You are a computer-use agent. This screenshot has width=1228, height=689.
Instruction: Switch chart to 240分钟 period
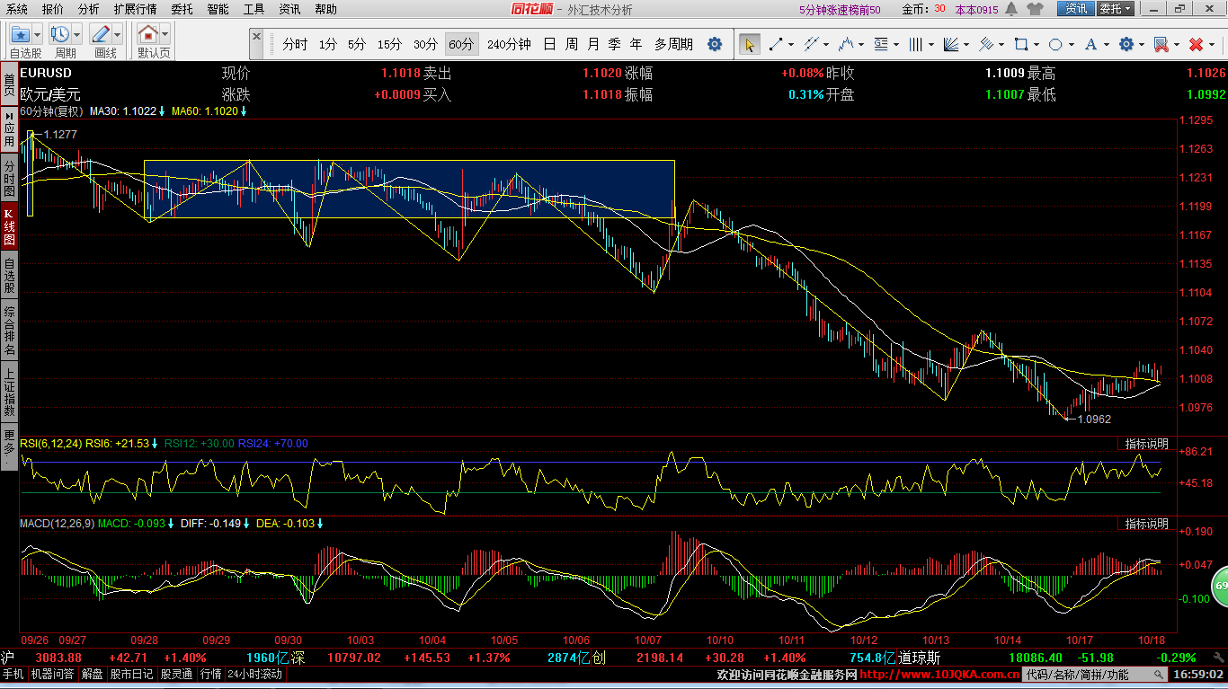[x=509, y=44]
